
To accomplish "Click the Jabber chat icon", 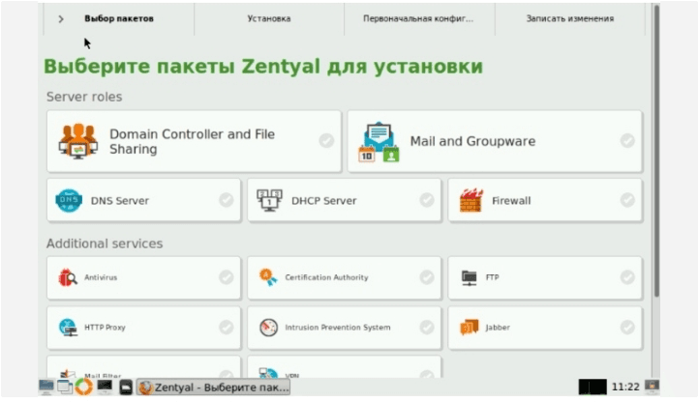I will (x=469, y=328).
